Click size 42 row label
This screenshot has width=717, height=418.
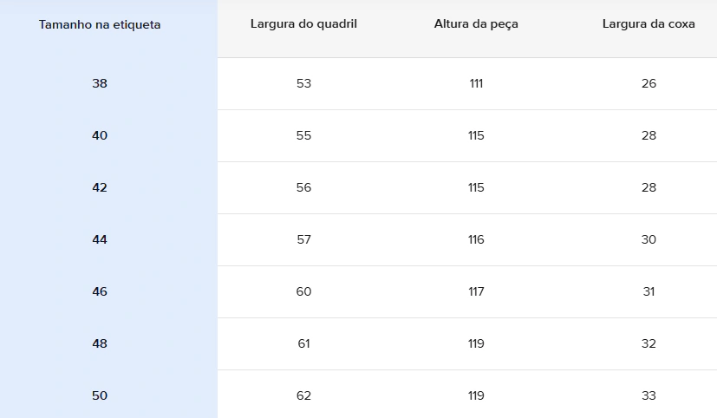click(x=100, y=188)
